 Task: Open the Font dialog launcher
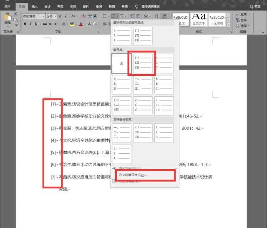point(98,32)
